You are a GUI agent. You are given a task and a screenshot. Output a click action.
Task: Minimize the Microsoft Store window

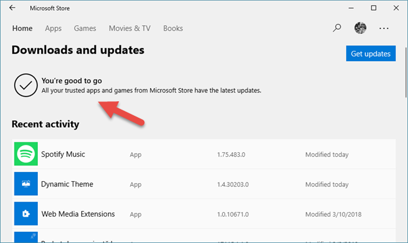351,8
